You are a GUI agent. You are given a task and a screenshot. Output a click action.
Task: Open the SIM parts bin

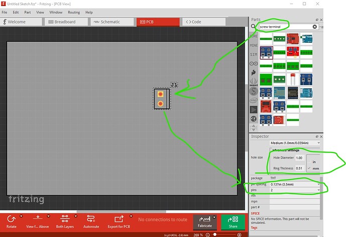(254, 54)
